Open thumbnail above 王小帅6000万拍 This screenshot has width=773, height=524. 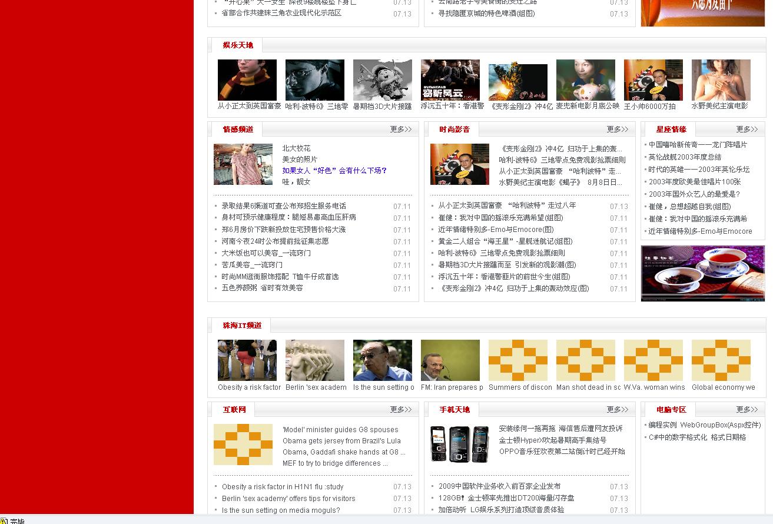[653, 80]
